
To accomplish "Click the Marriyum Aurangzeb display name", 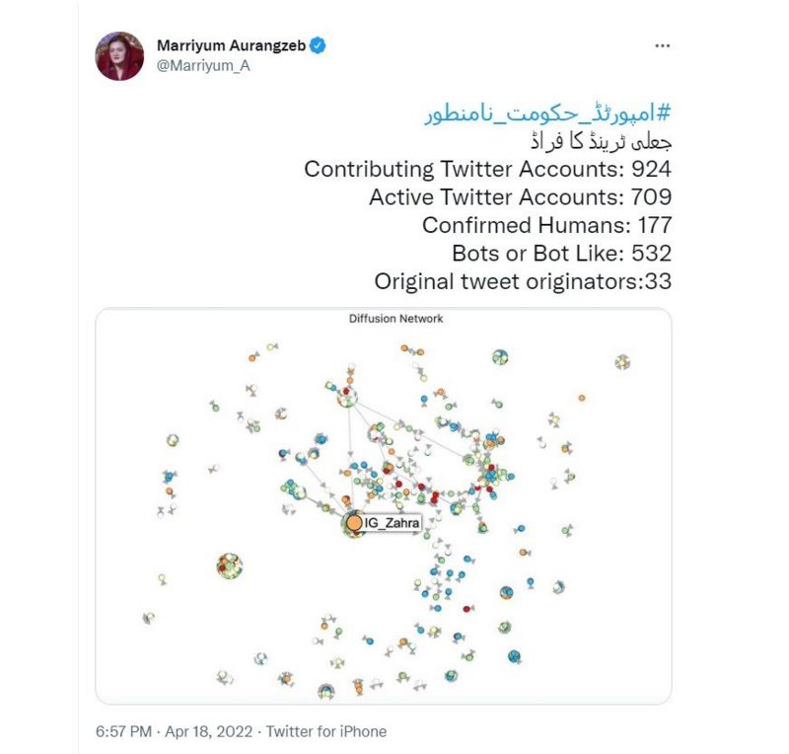I will [x=233, y=45].
